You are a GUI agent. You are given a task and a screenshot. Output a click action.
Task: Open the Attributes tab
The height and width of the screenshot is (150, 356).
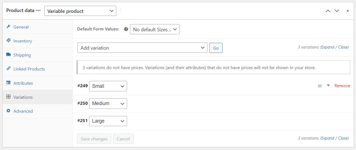(23, 83)
